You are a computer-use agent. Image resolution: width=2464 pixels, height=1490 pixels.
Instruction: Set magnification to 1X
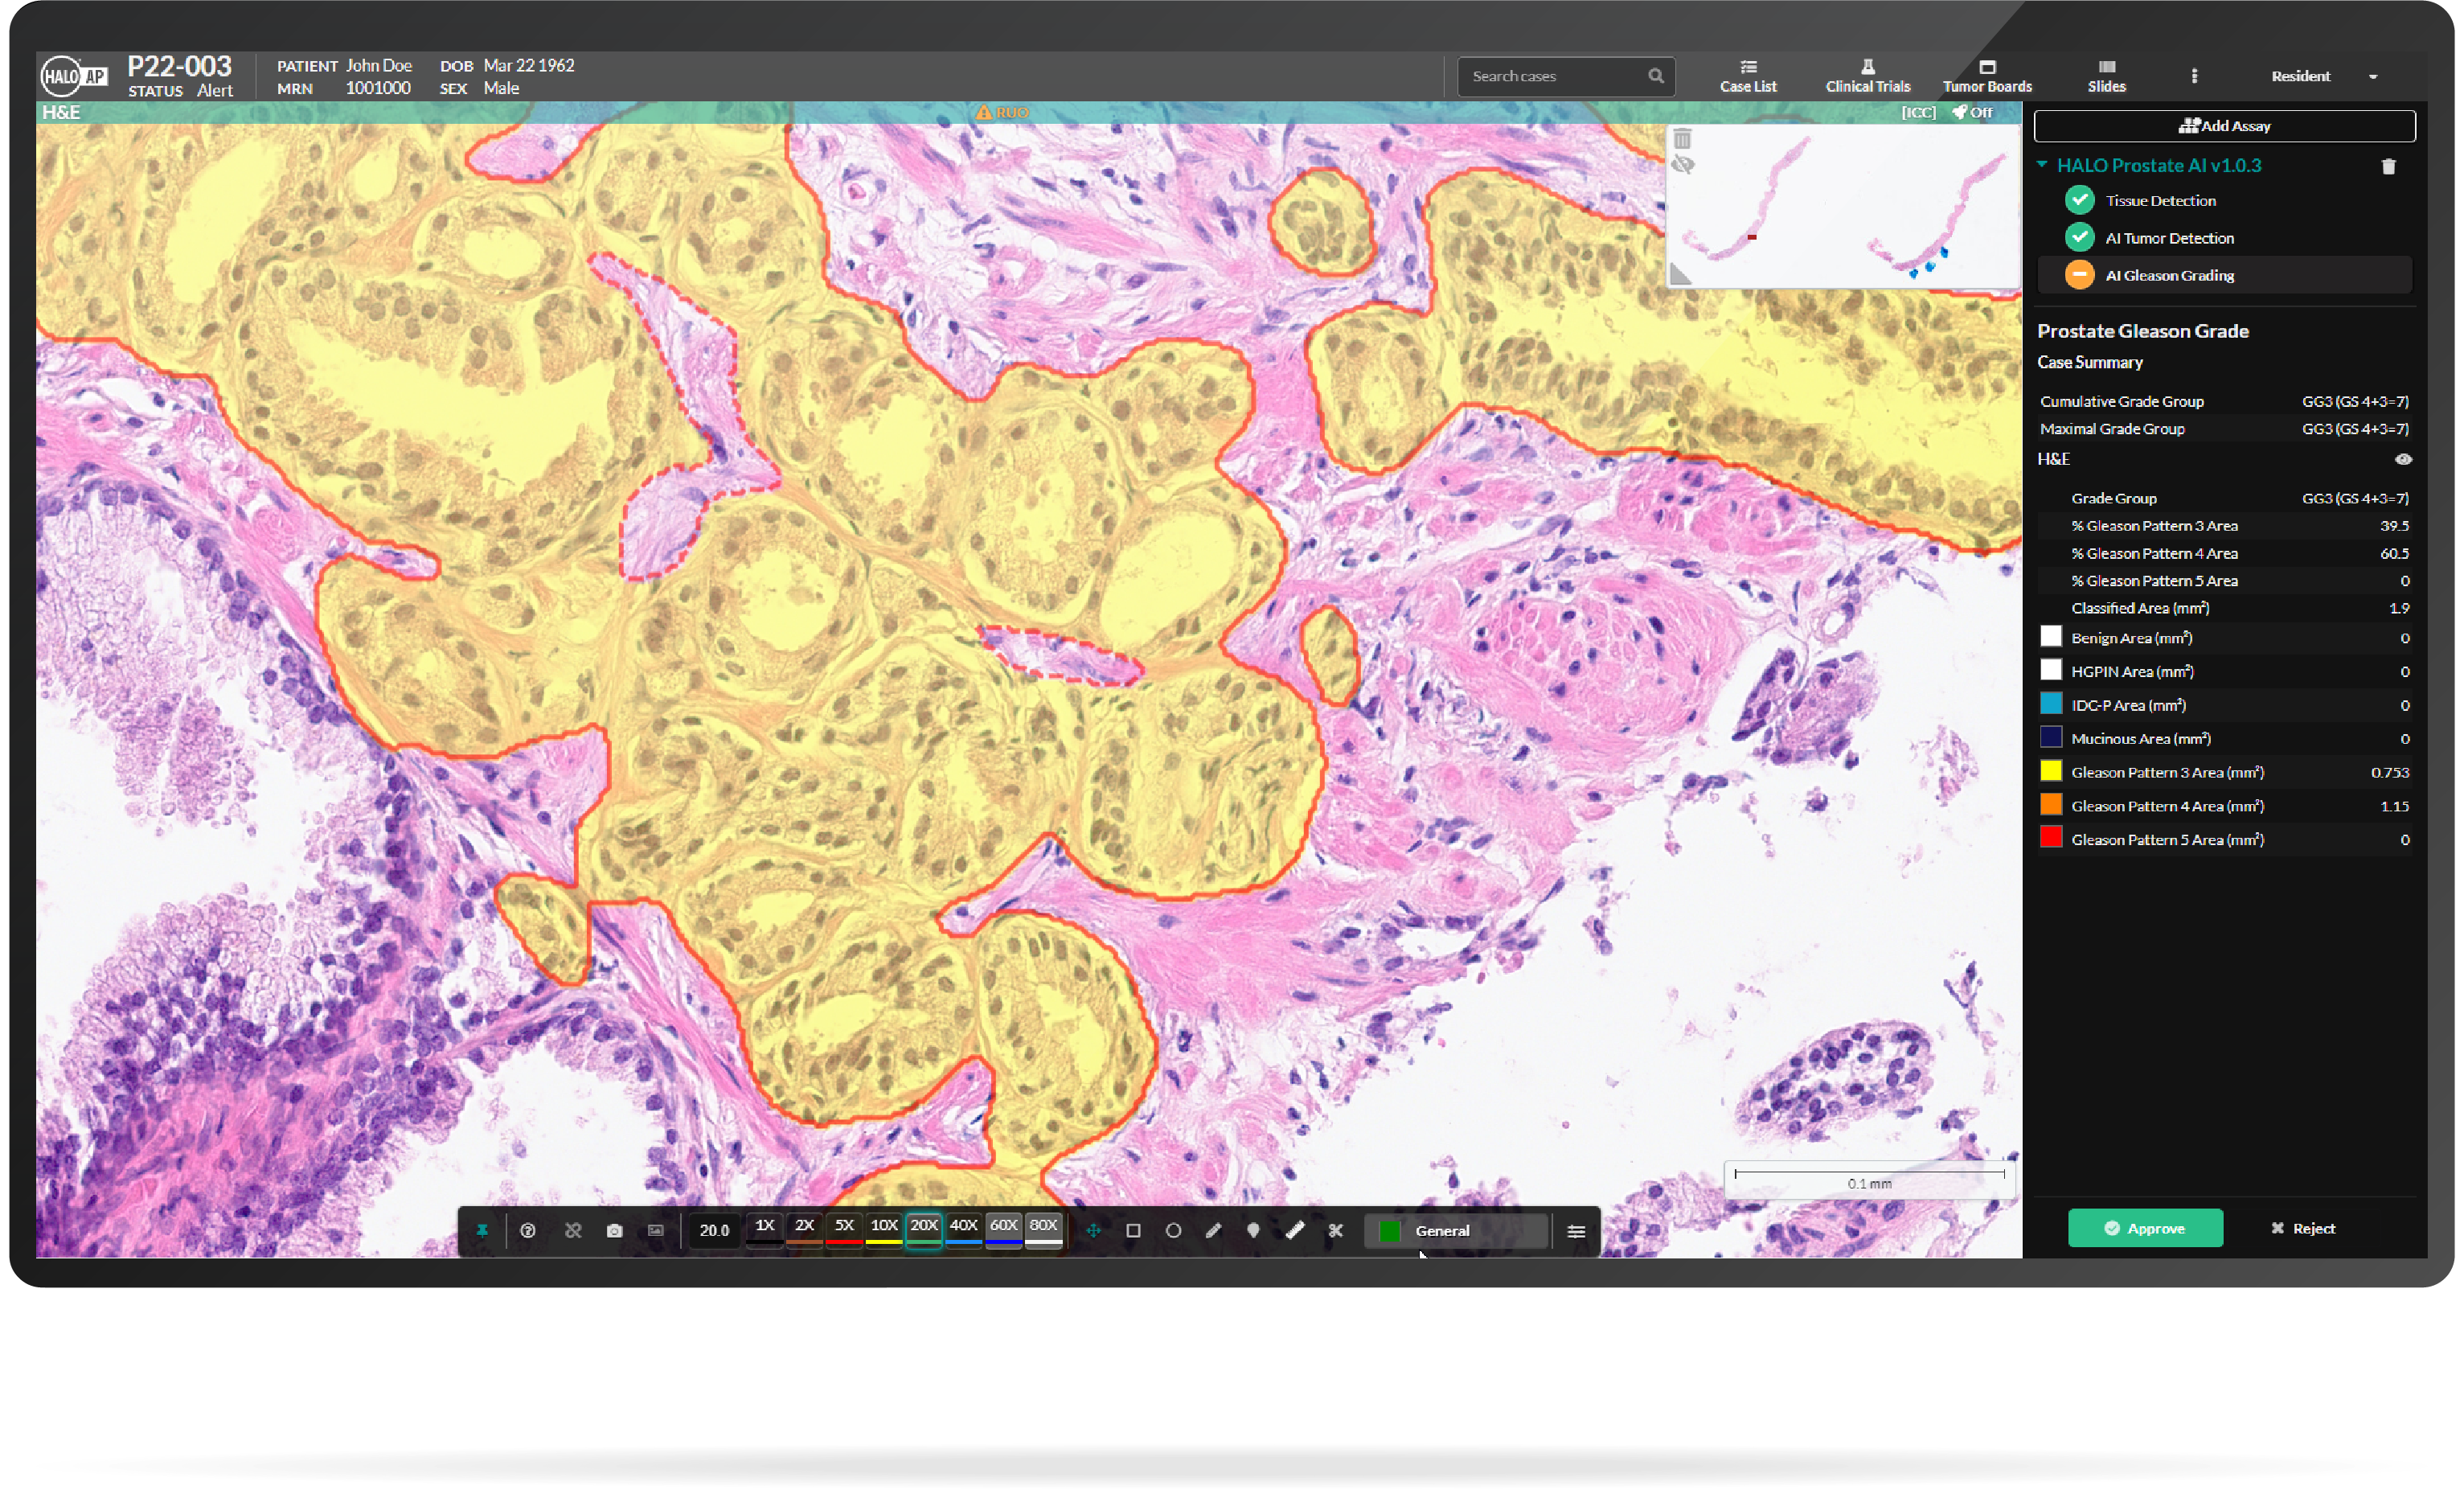pos(764,1230)
